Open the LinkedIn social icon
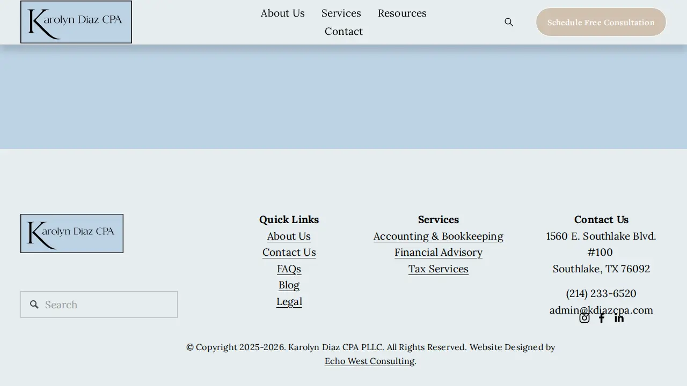Image resolution: width=687 pixels, height=386 pixels. point(619,318)
